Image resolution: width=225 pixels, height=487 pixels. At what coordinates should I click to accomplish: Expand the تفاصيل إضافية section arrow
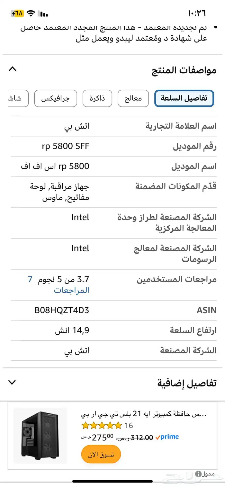coord(12,382)
